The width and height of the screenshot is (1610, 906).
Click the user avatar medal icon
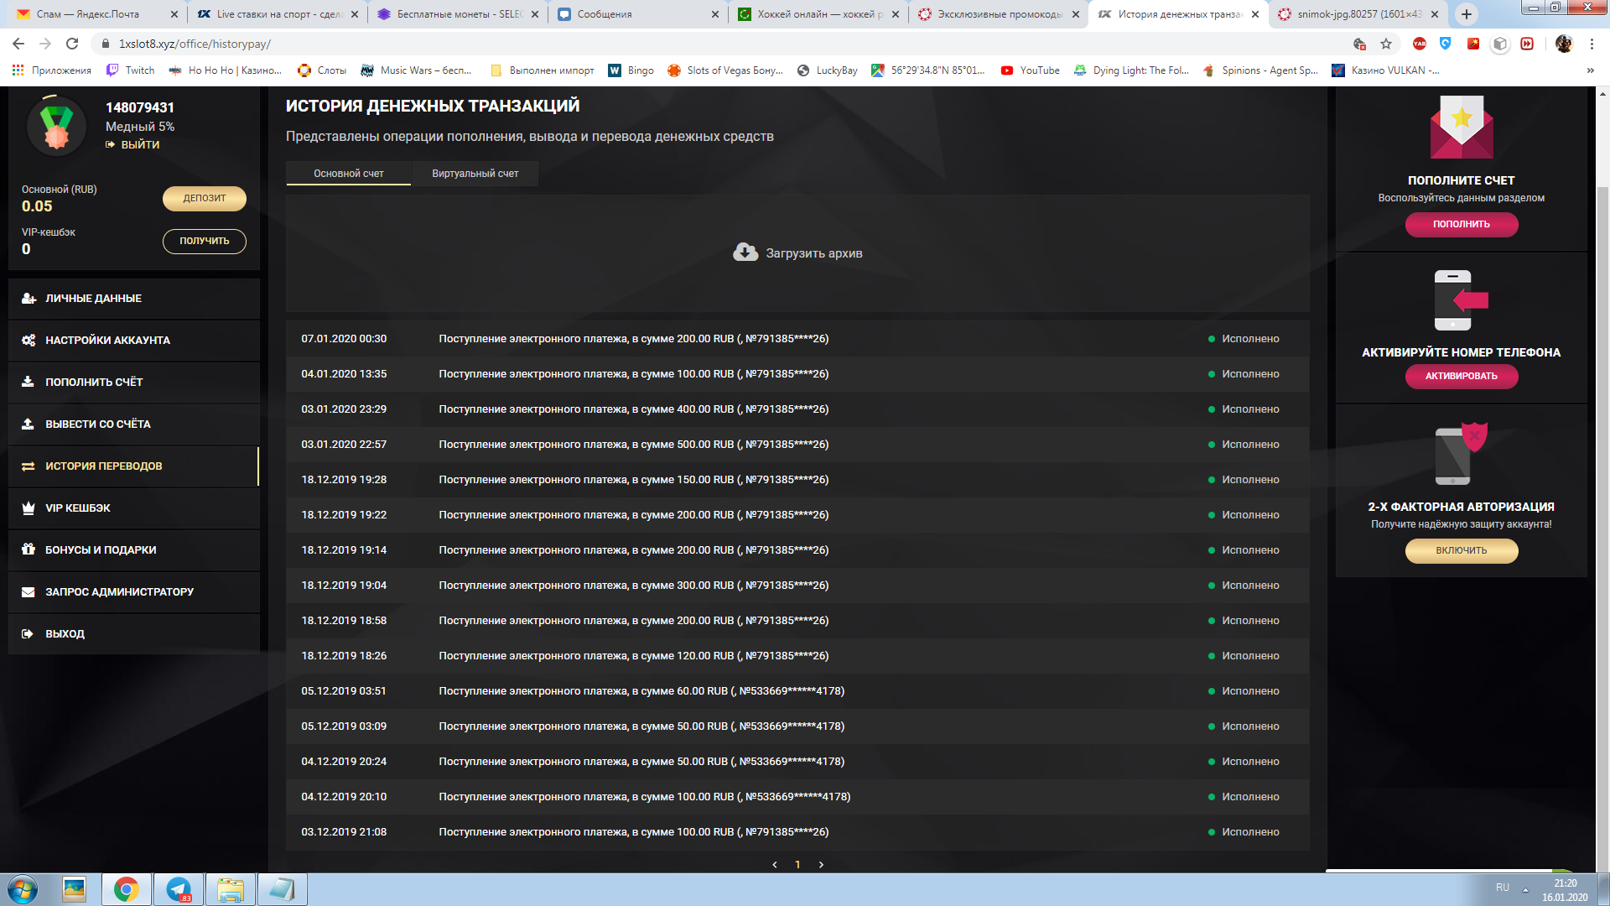coord(57,126)
